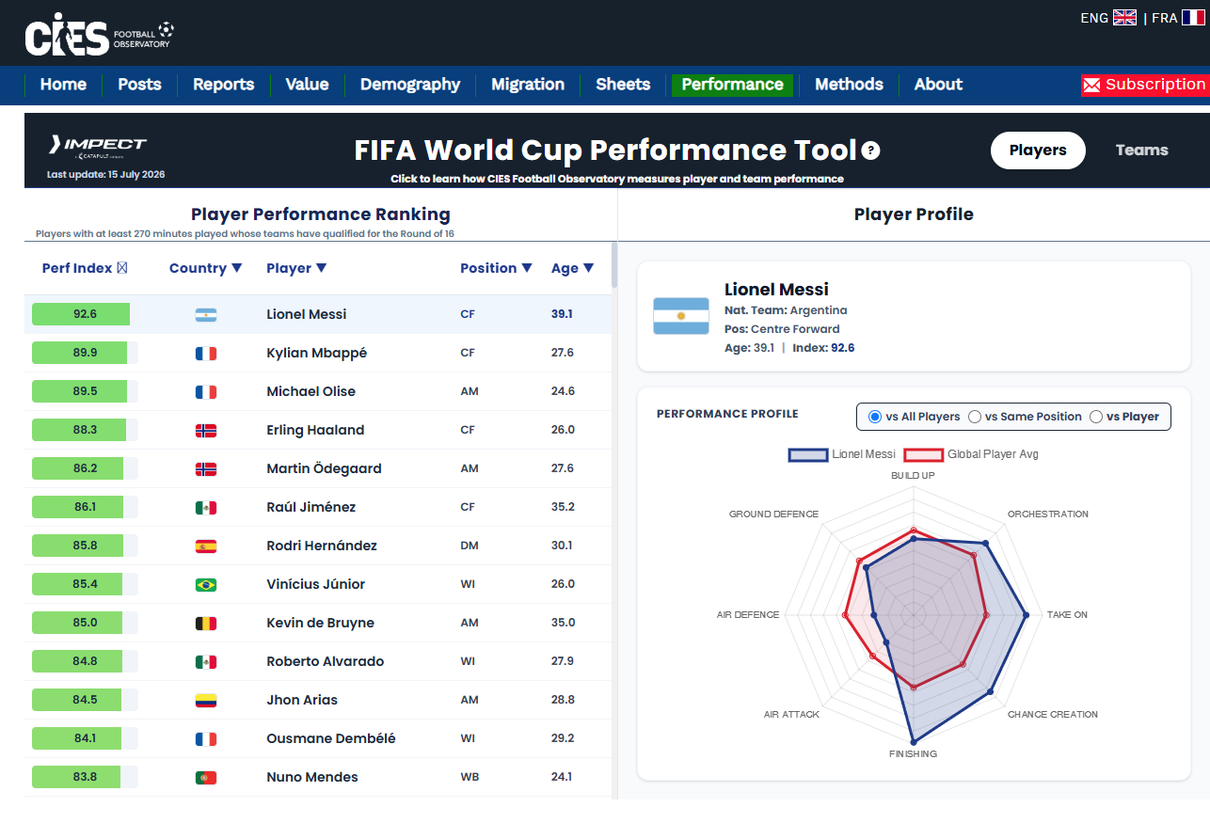Go to the Home menu item
This screenshot has width=1210, height=823.
click(63, 85)
